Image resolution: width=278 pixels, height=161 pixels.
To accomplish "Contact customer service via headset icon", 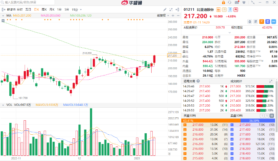I will (x=229, y=2).
